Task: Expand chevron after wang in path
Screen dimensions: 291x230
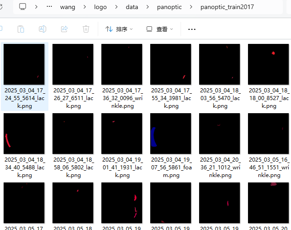Action: tap(85, 7)
